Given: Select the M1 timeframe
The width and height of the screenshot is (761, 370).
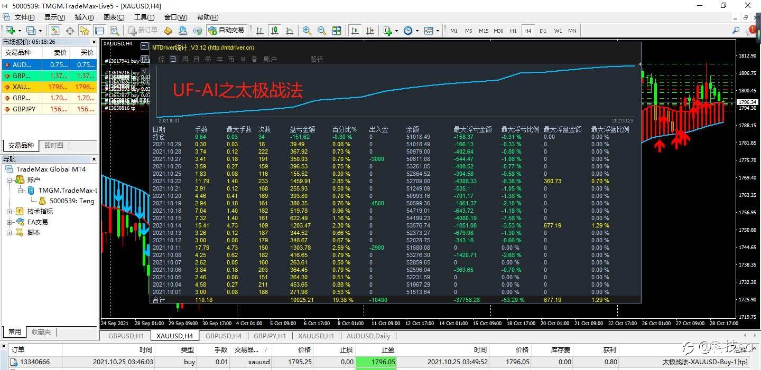Looking at the screenshot, I should 454,31.
